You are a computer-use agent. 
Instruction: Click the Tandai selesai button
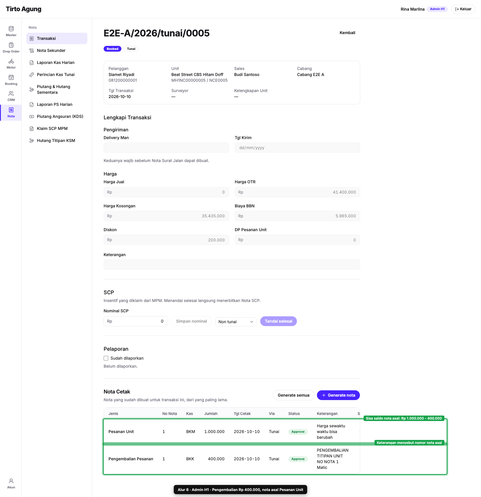278,321
